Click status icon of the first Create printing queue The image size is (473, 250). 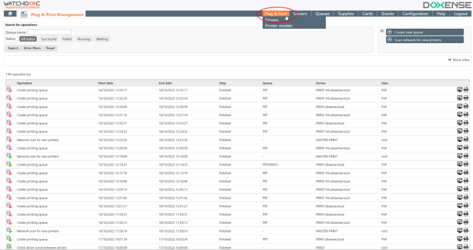[x=9, y=90]
